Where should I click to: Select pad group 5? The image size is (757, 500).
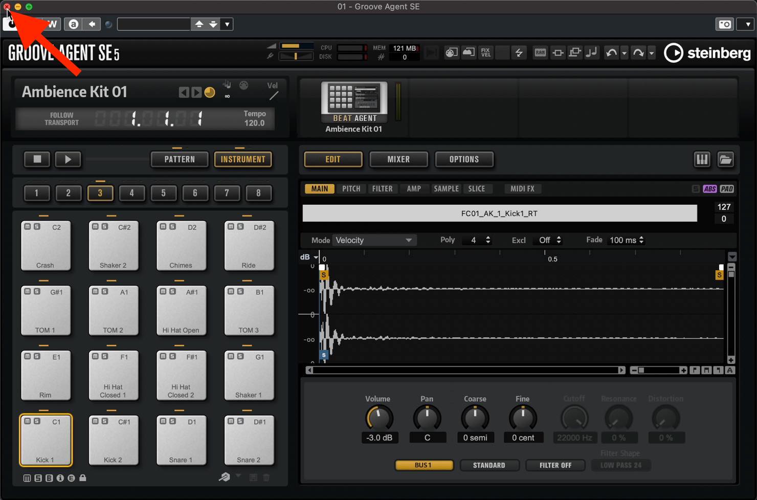(x=163, y=193)
